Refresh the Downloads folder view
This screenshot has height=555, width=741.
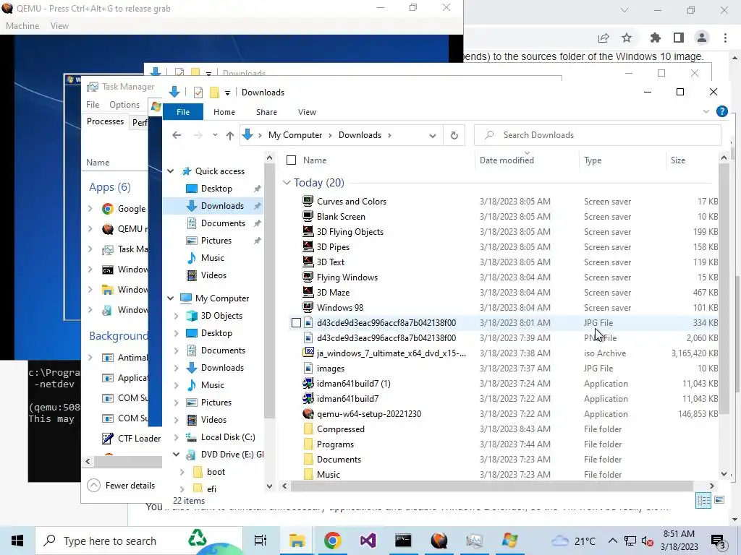[x=454, y=135]
